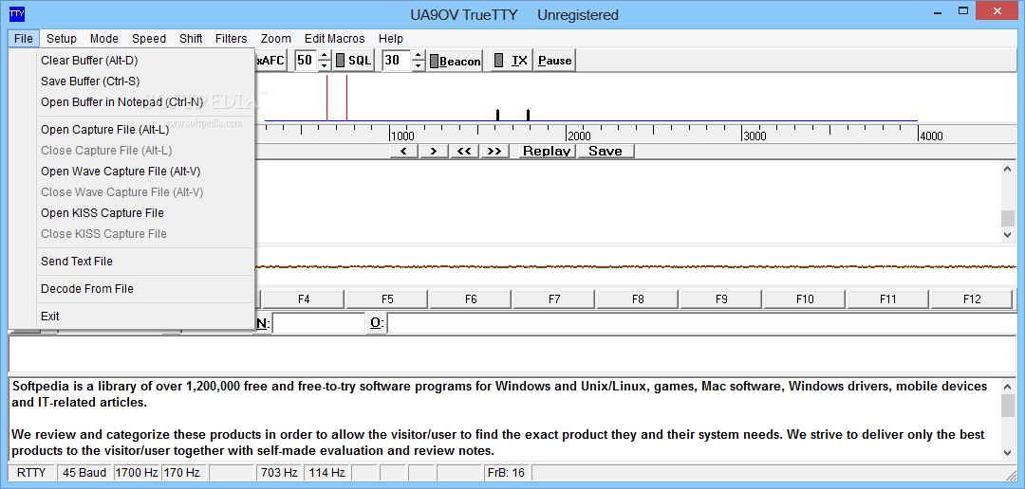Click the TTY application icon in title bar
The image size is (1025, 489).
pyautogui.click(x=16, y=12)
